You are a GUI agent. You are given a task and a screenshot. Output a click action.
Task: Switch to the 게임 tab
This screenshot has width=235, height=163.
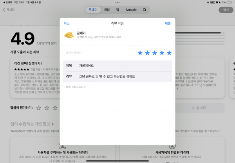point(107,10)
